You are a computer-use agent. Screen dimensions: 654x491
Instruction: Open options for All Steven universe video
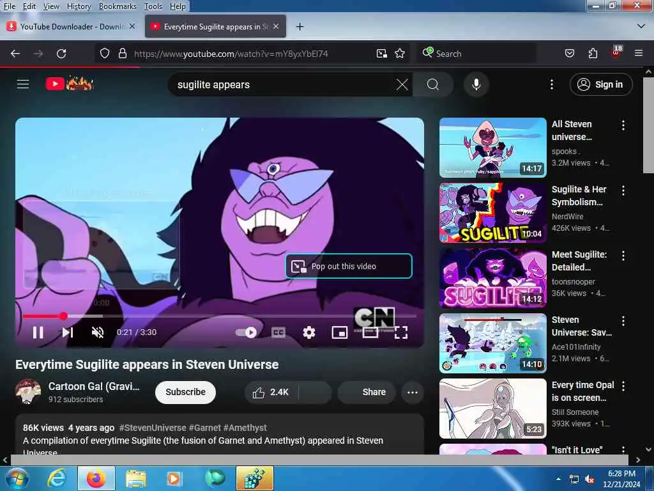tap(623, 125)
